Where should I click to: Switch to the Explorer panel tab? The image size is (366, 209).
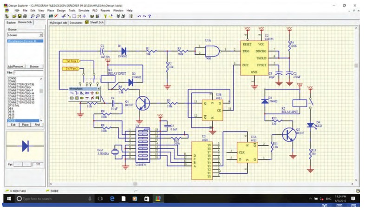tap(11, 22)
